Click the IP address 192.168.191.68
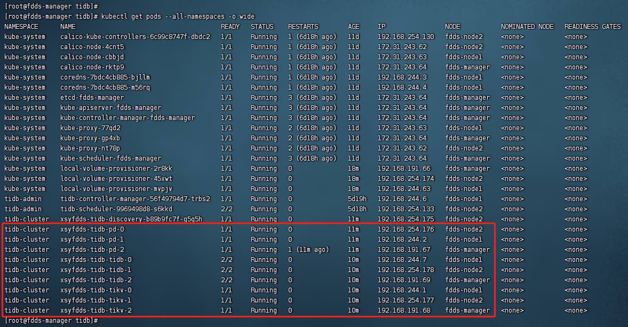Image resolution: width=628 pixels, height=327 pixels. [403, 310]
